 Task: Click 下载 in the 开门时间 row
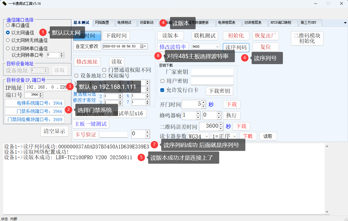[232, 104]
